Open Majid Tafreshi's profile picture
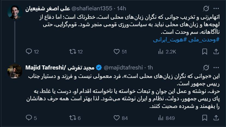The height and width of the screenshot is (127, 226). tap(15, 71)
